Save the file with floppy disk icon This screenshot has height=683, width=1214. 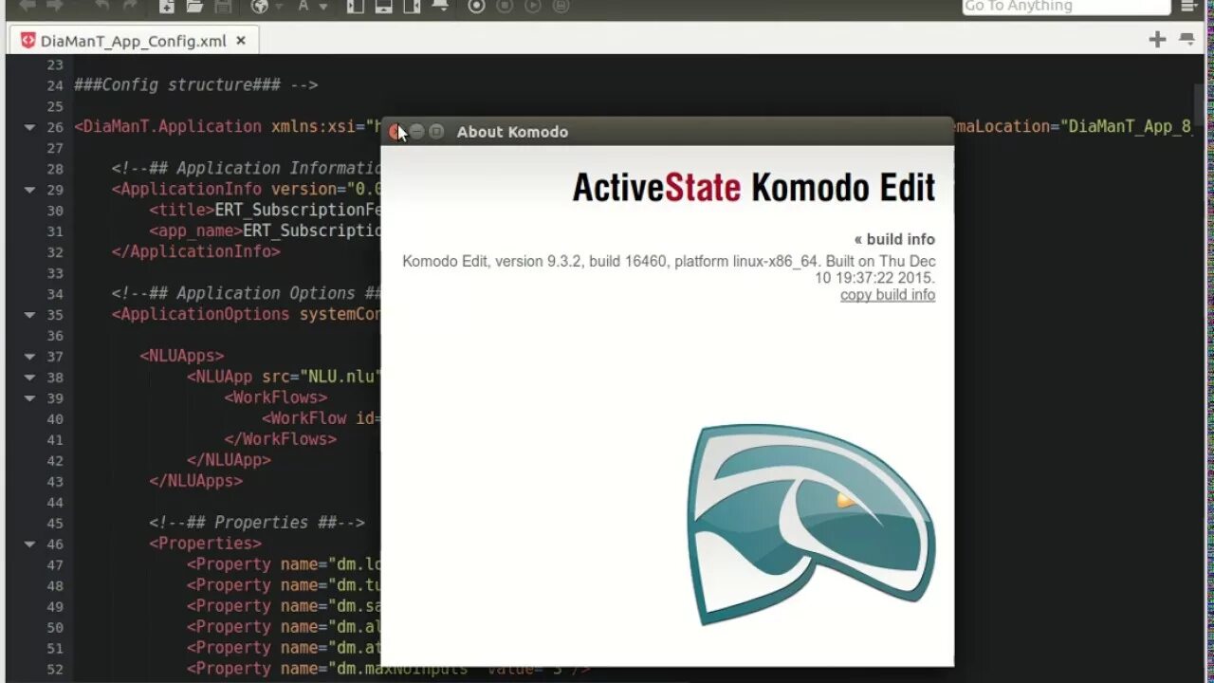pos(223,6)
